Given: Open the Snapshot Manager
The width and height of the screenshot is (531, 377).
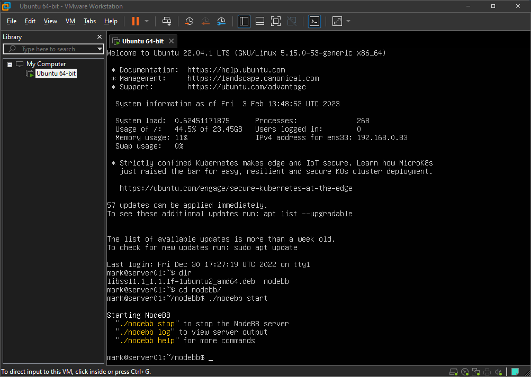Looking at the screenshot, I should 221,21.
